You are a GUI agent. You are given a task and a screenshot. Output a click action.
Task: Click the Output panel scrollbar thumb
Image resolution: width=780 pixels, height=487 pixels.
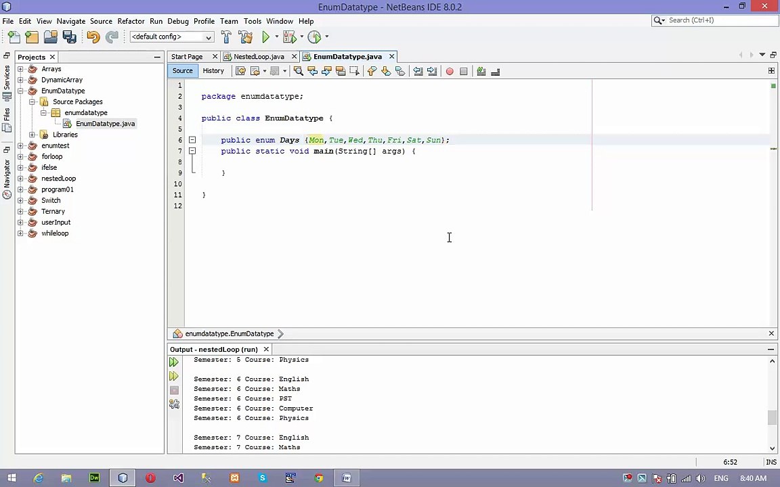[772, 417]
